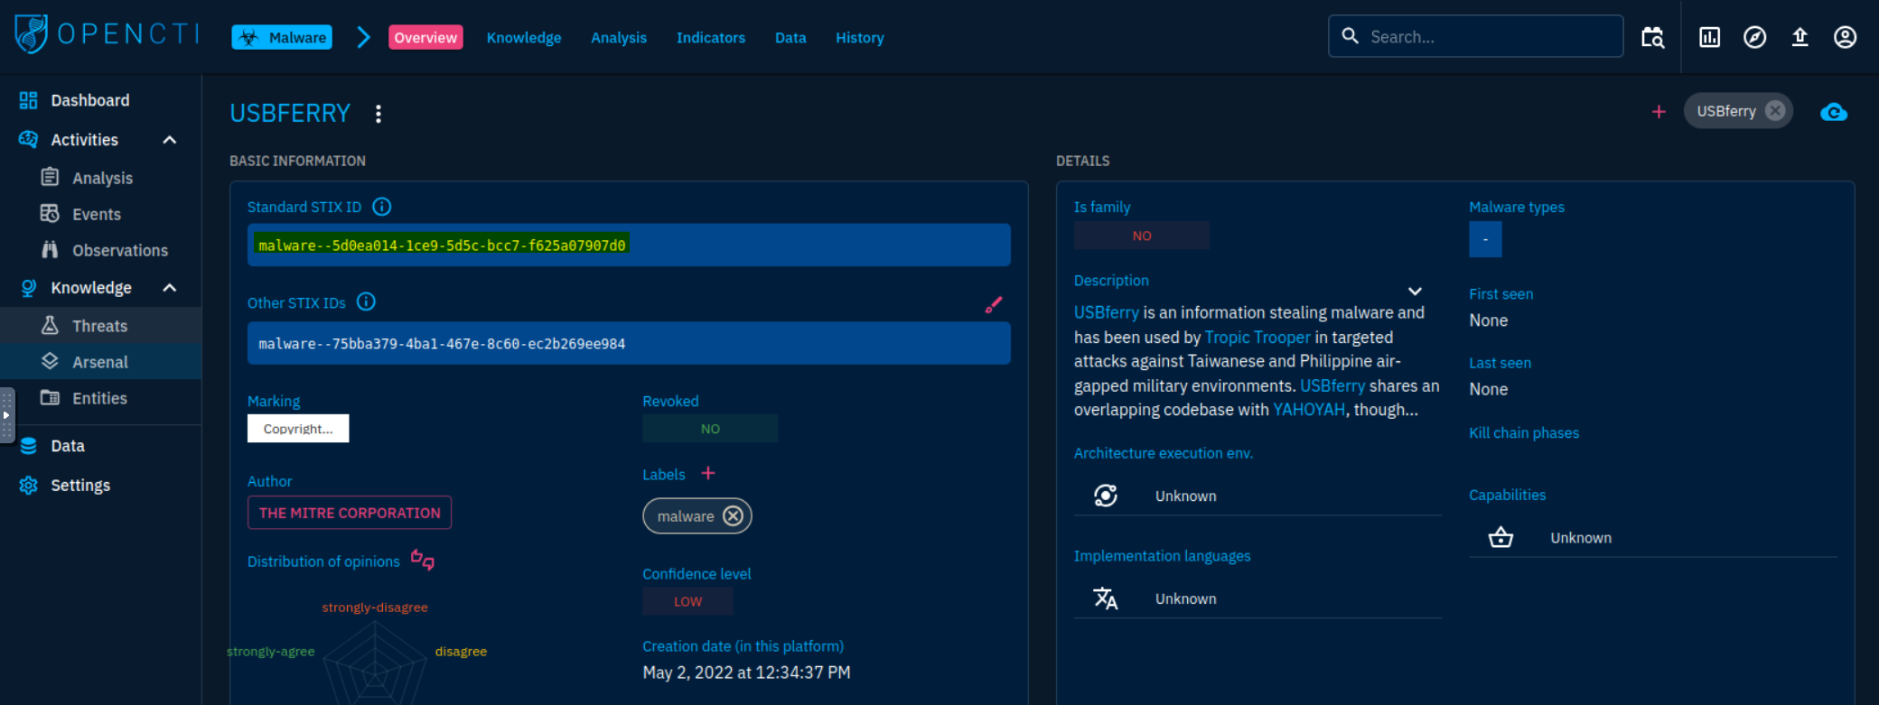Show info about Other STIX IDs
Screen dimensions: 1879x705
click(366, 301)
